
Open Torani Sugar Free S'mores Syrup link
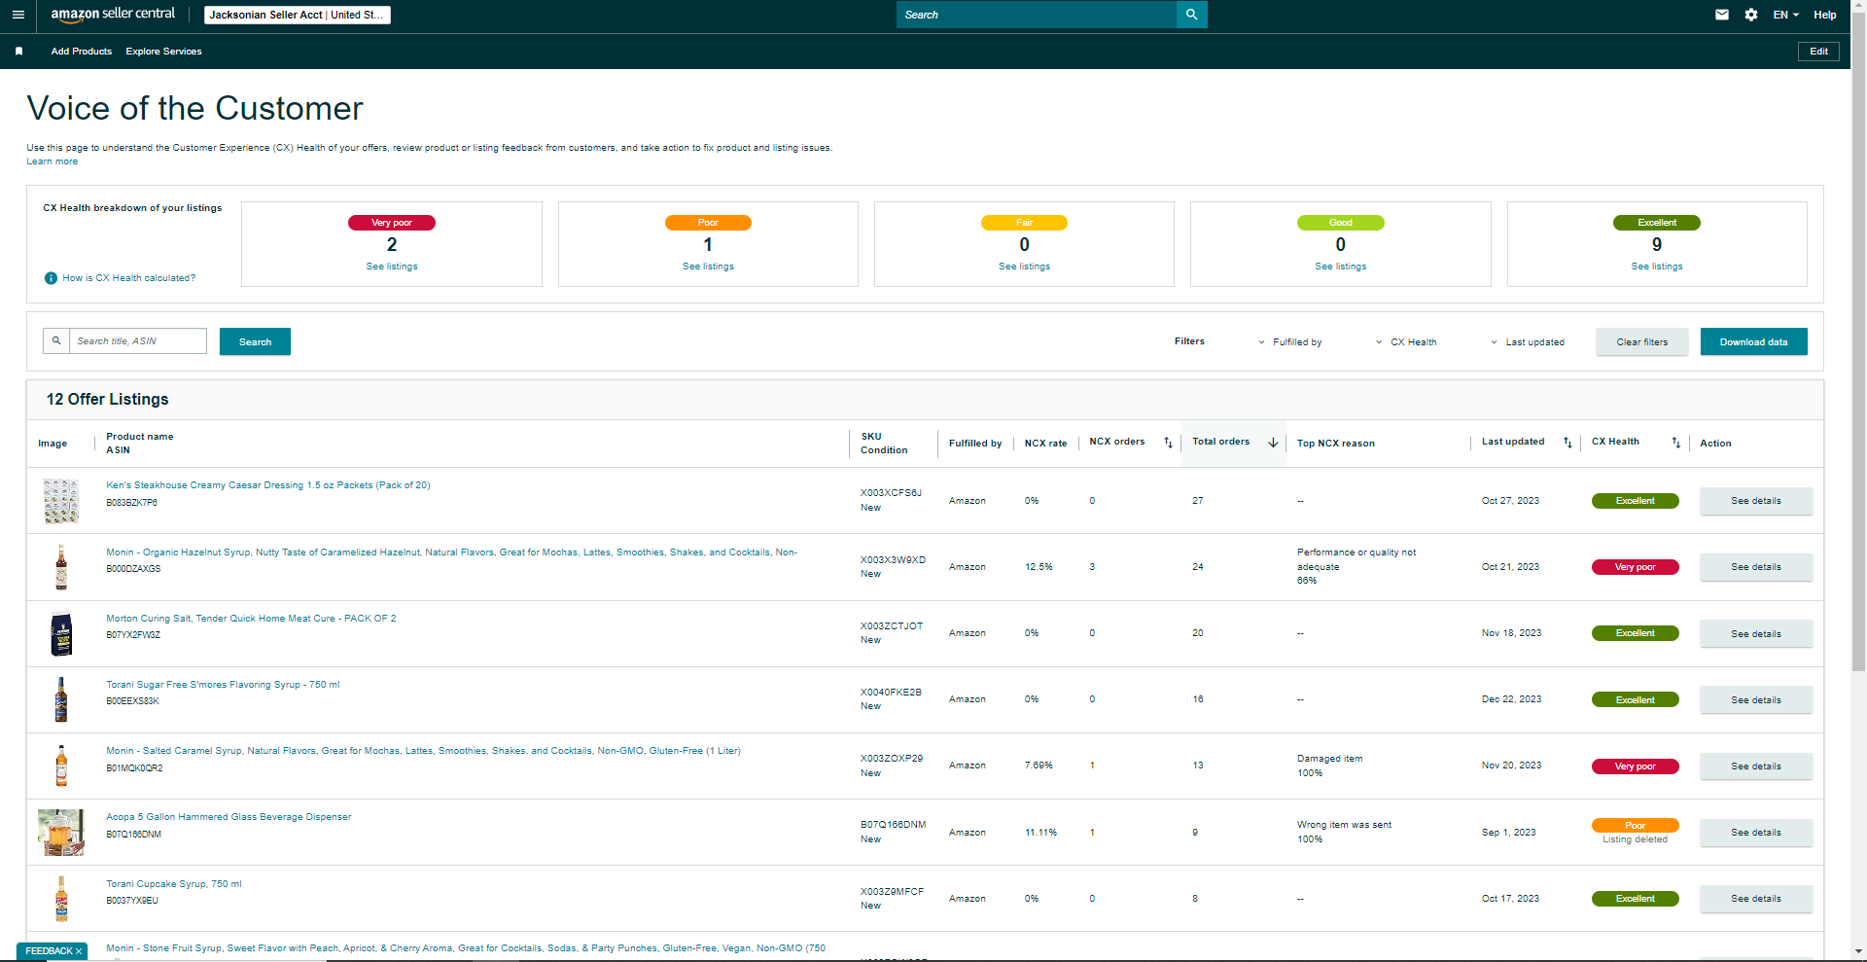[x=223, y=685]
